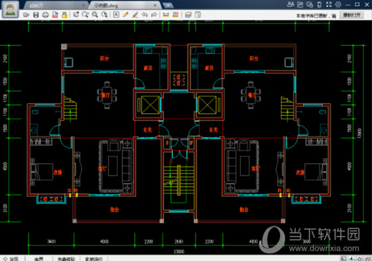Screen dimensions: 372x261
Task: Save the drawing with the floppy disk icon
Action: pyautogui.click(x=36, y=15)
